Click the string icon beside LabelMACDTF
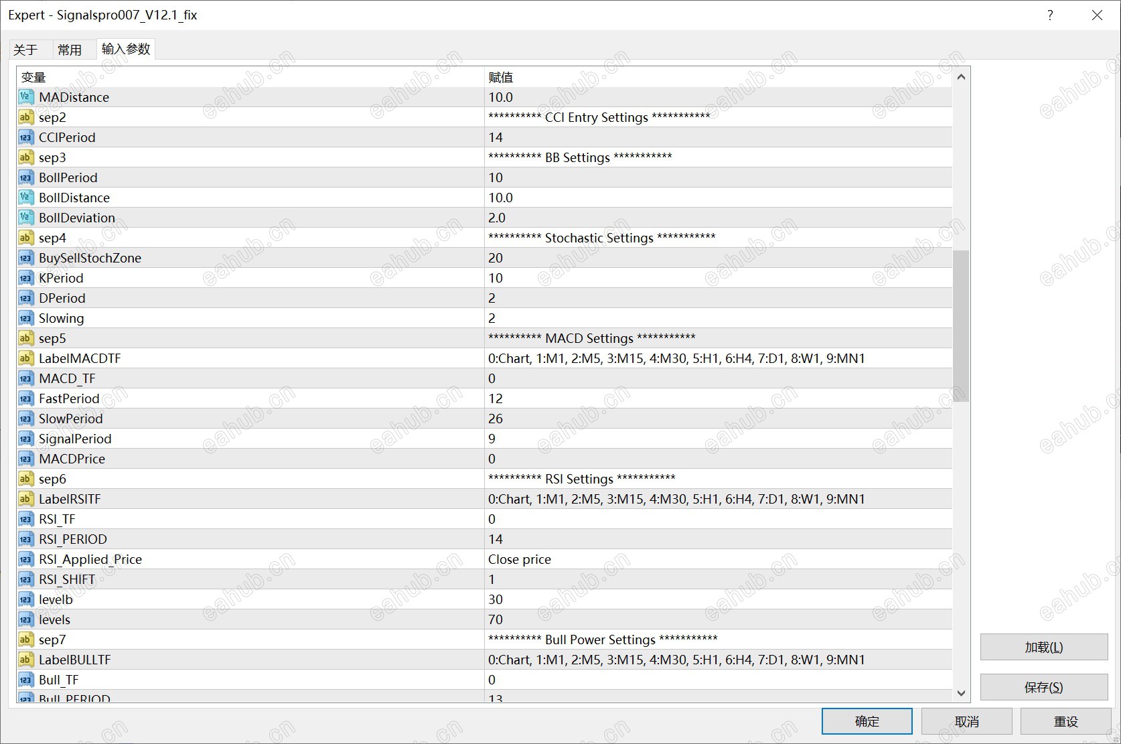Viewport: 1121px width, 744px height. pyautogui.click(x=25, y=358)
